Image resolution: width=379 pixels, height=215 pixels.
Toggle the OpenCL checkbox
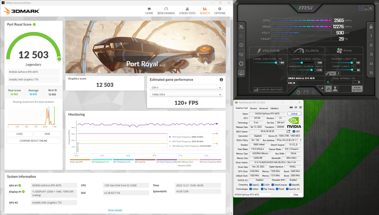click(x=251, y=185)
